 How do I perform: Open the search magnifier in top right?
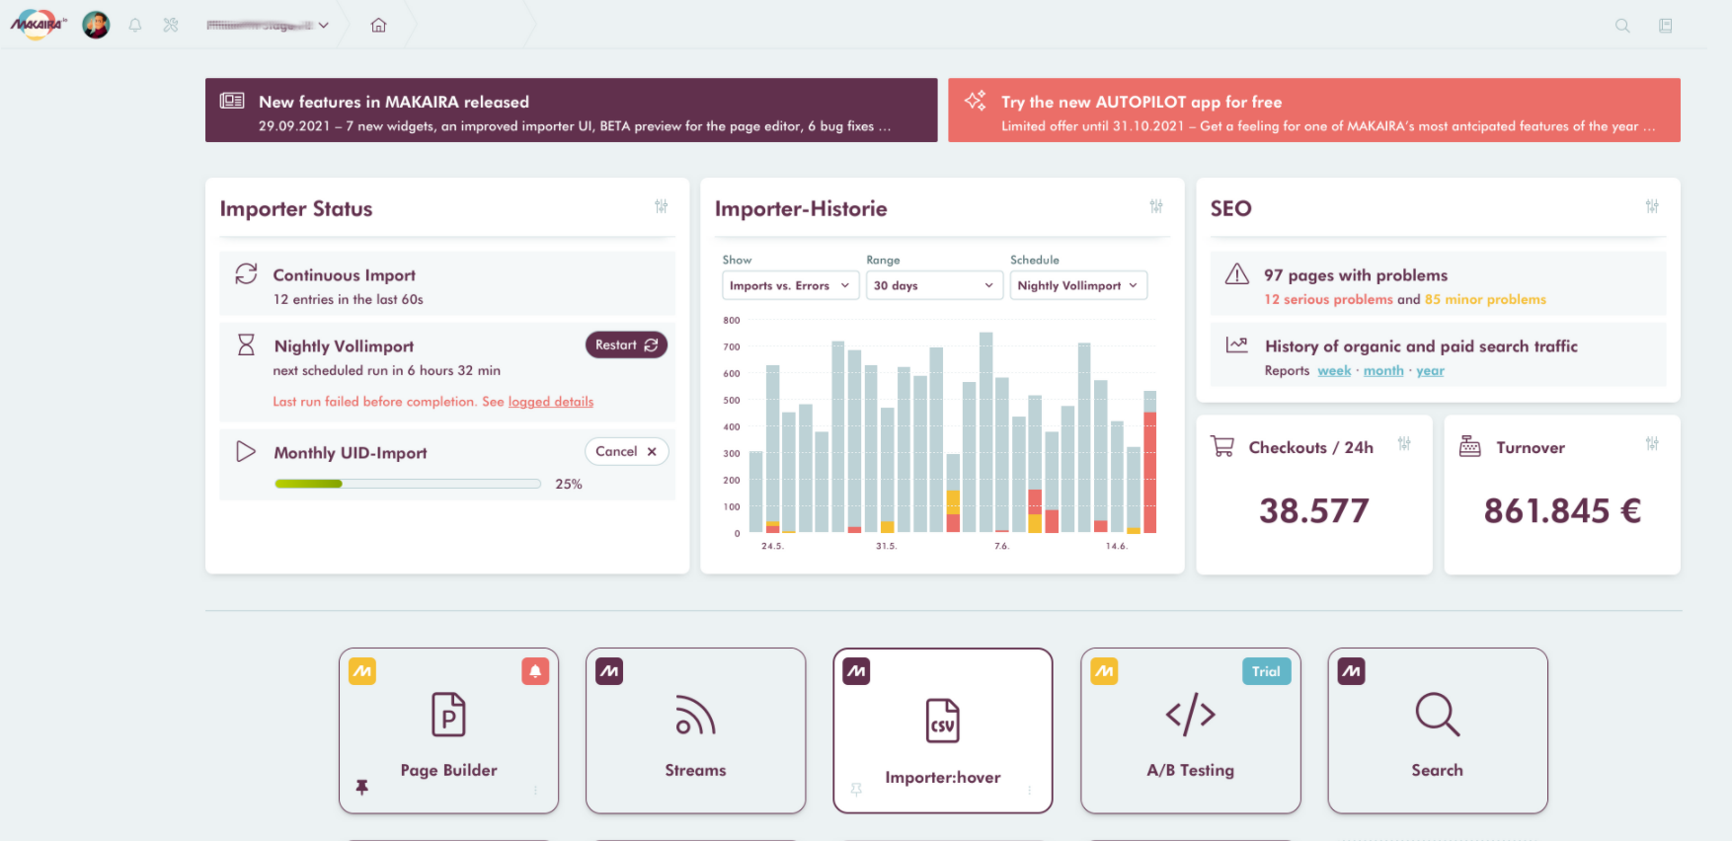1622,26
